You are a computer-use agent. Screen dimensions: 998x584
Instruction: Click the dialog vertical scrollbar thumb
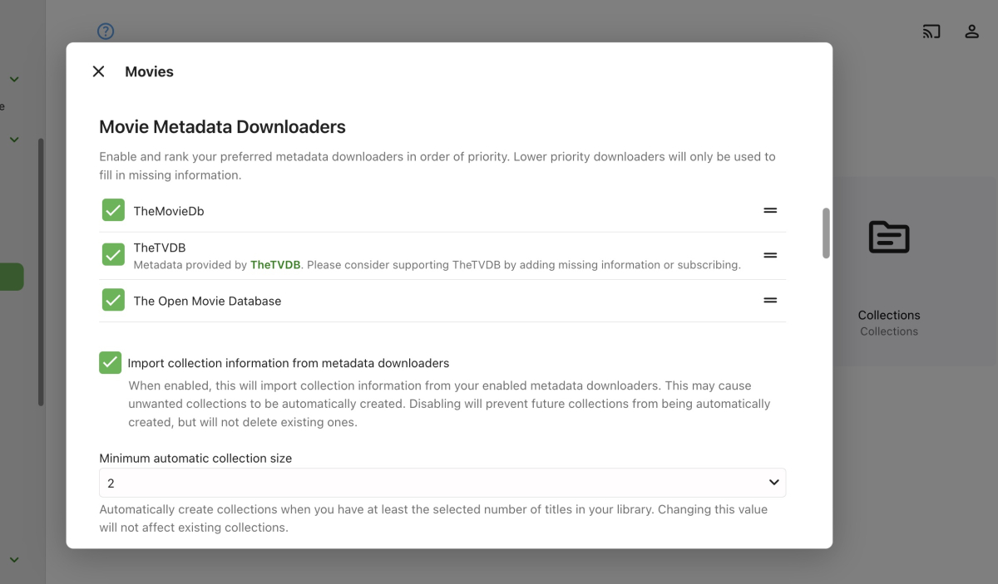click(826, 233)
